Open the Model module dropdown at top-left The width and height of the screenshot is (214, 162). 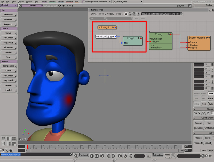click(9, 5)
